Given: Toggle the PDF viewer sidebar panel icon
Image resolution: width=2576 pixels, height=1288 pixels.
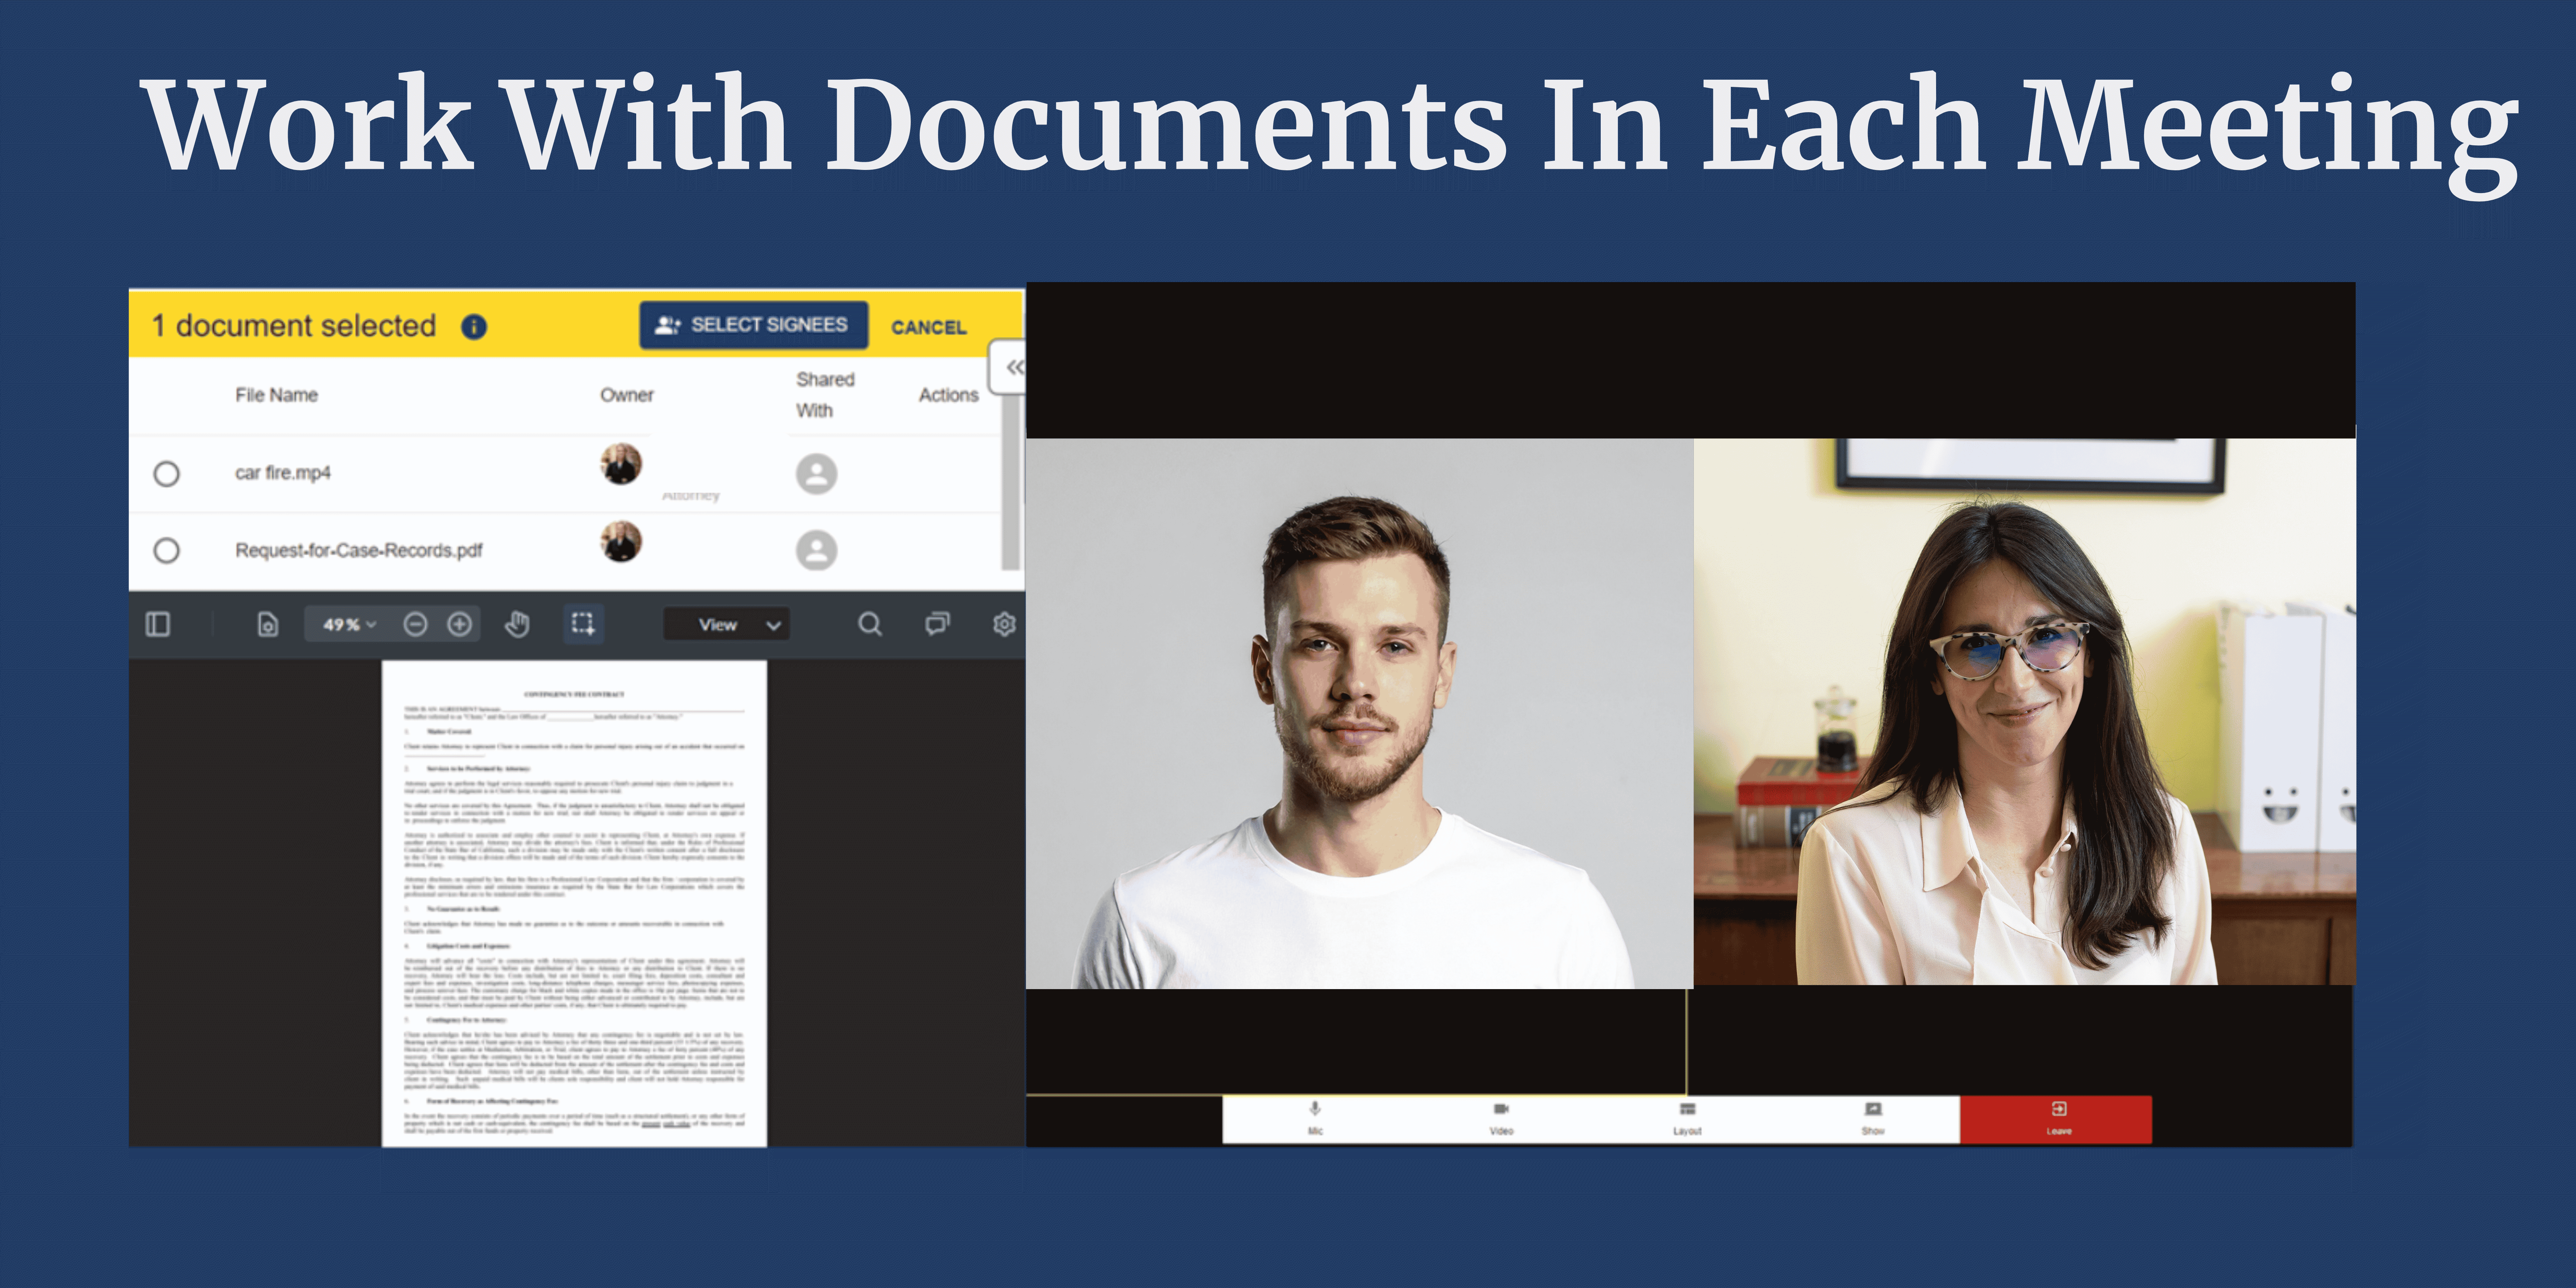Looking at the screenshot, I should click(158, 625).
